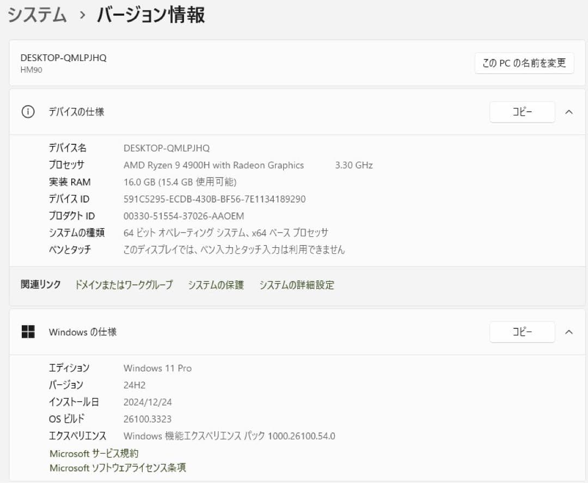Viewport: 588px width, 483px height.
Task: Copy the device specifications with the コピー button
Action: pos(522,112)
